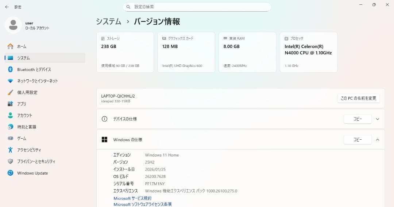
Task: Click この PC の名前を変更 button
Action: (x=359, y=98)
